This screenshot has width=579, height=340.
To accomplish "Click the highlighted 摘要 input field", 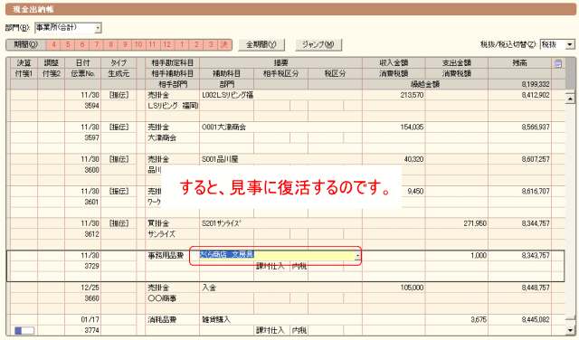I will click(277, 256).
